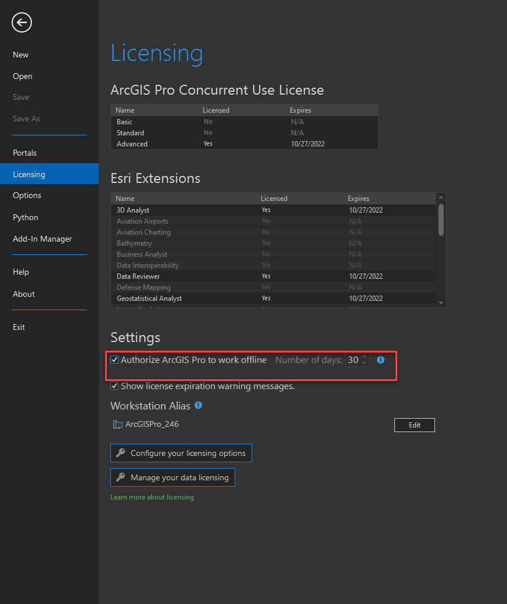Select the Defense Mapping row
The height and width of the screenshot is (604, 507).
click(274, 287)
